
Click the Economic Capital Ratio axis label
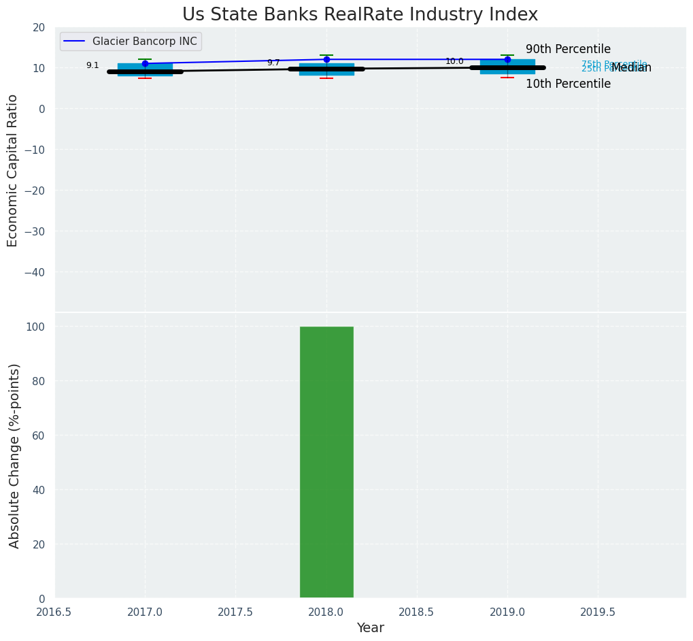(x=13, y=170)
